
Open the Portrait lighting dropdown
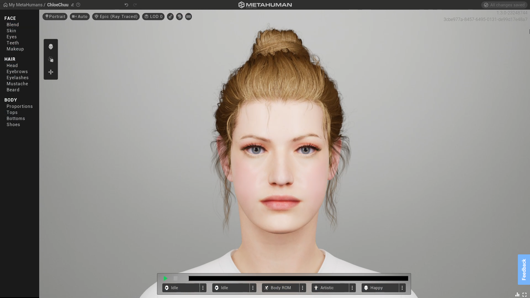55,17
